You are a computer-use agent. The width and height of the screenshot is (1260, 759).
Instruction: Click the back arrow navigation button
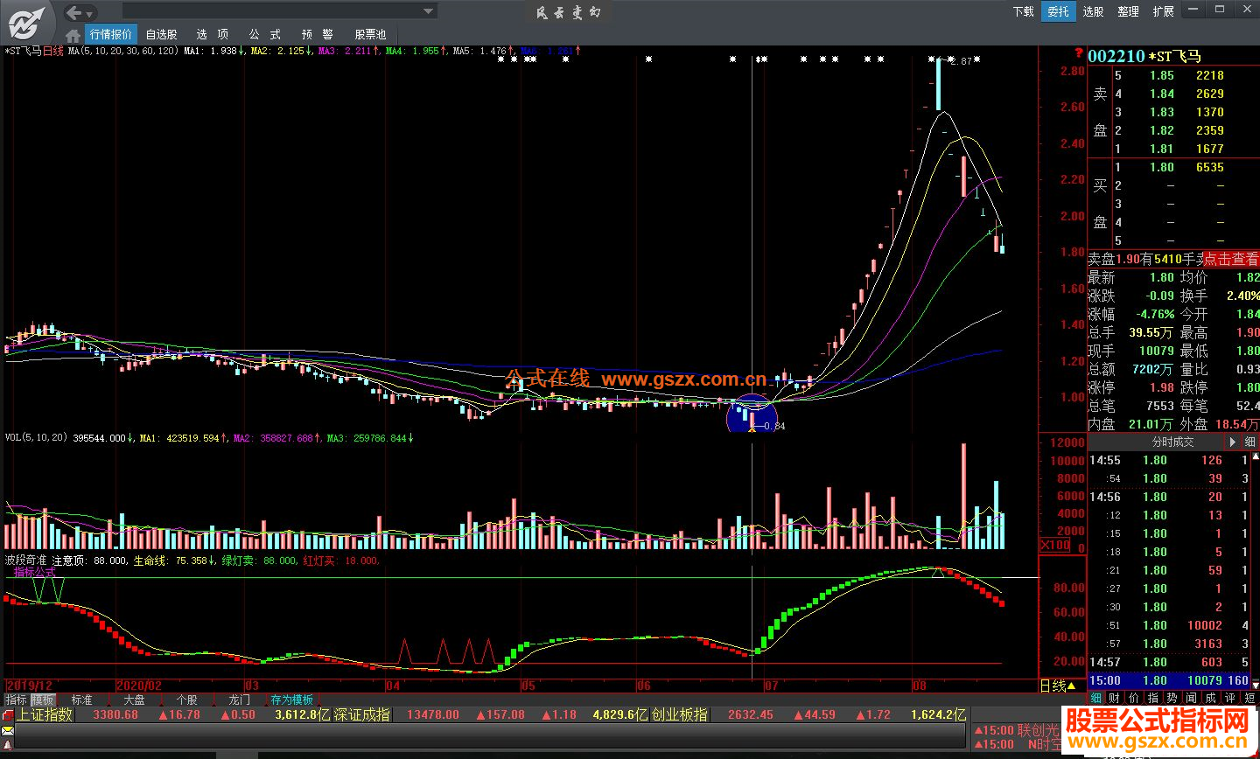tap(75, 12)
